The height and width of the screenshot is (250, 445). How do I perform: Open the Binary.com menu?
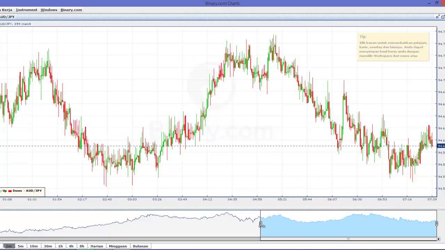(71, 10)
